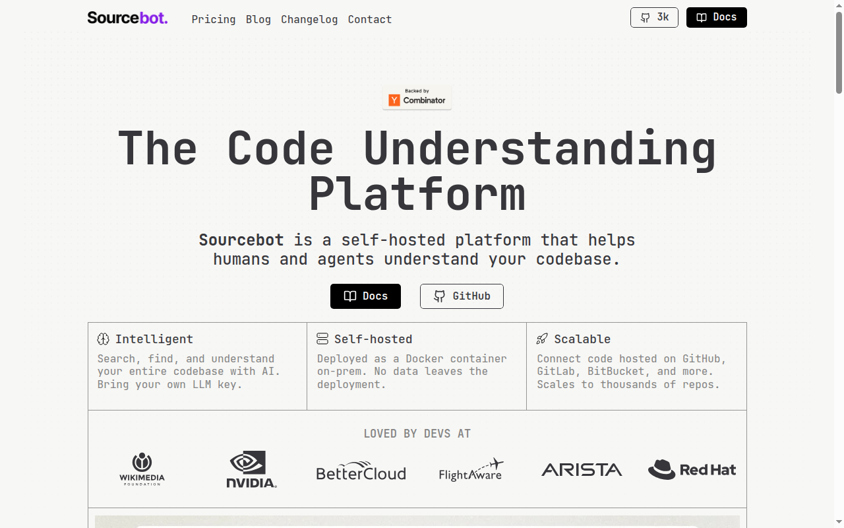Click the 'Deployed as a Docker container' description

tap(412, 372)
